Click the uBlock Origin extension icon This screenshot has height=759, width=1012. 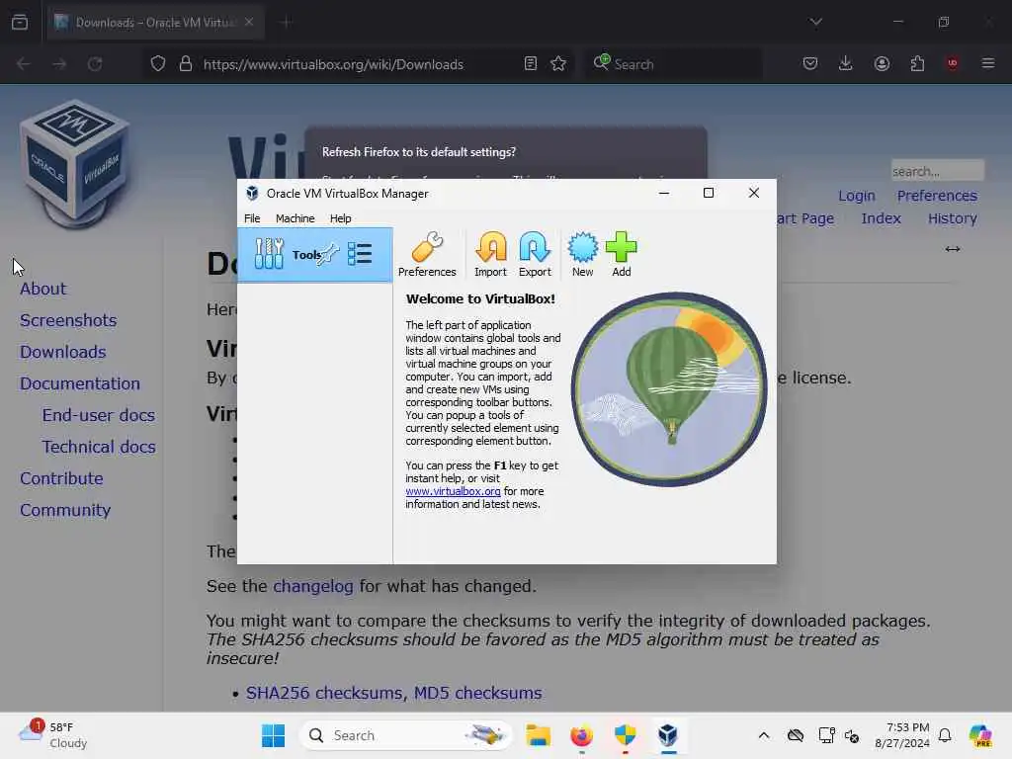click(952, 63)
